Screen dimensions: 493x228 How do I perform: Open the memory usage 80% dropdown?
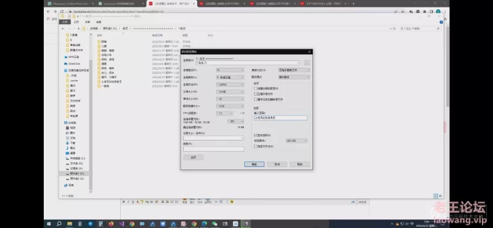235,121
